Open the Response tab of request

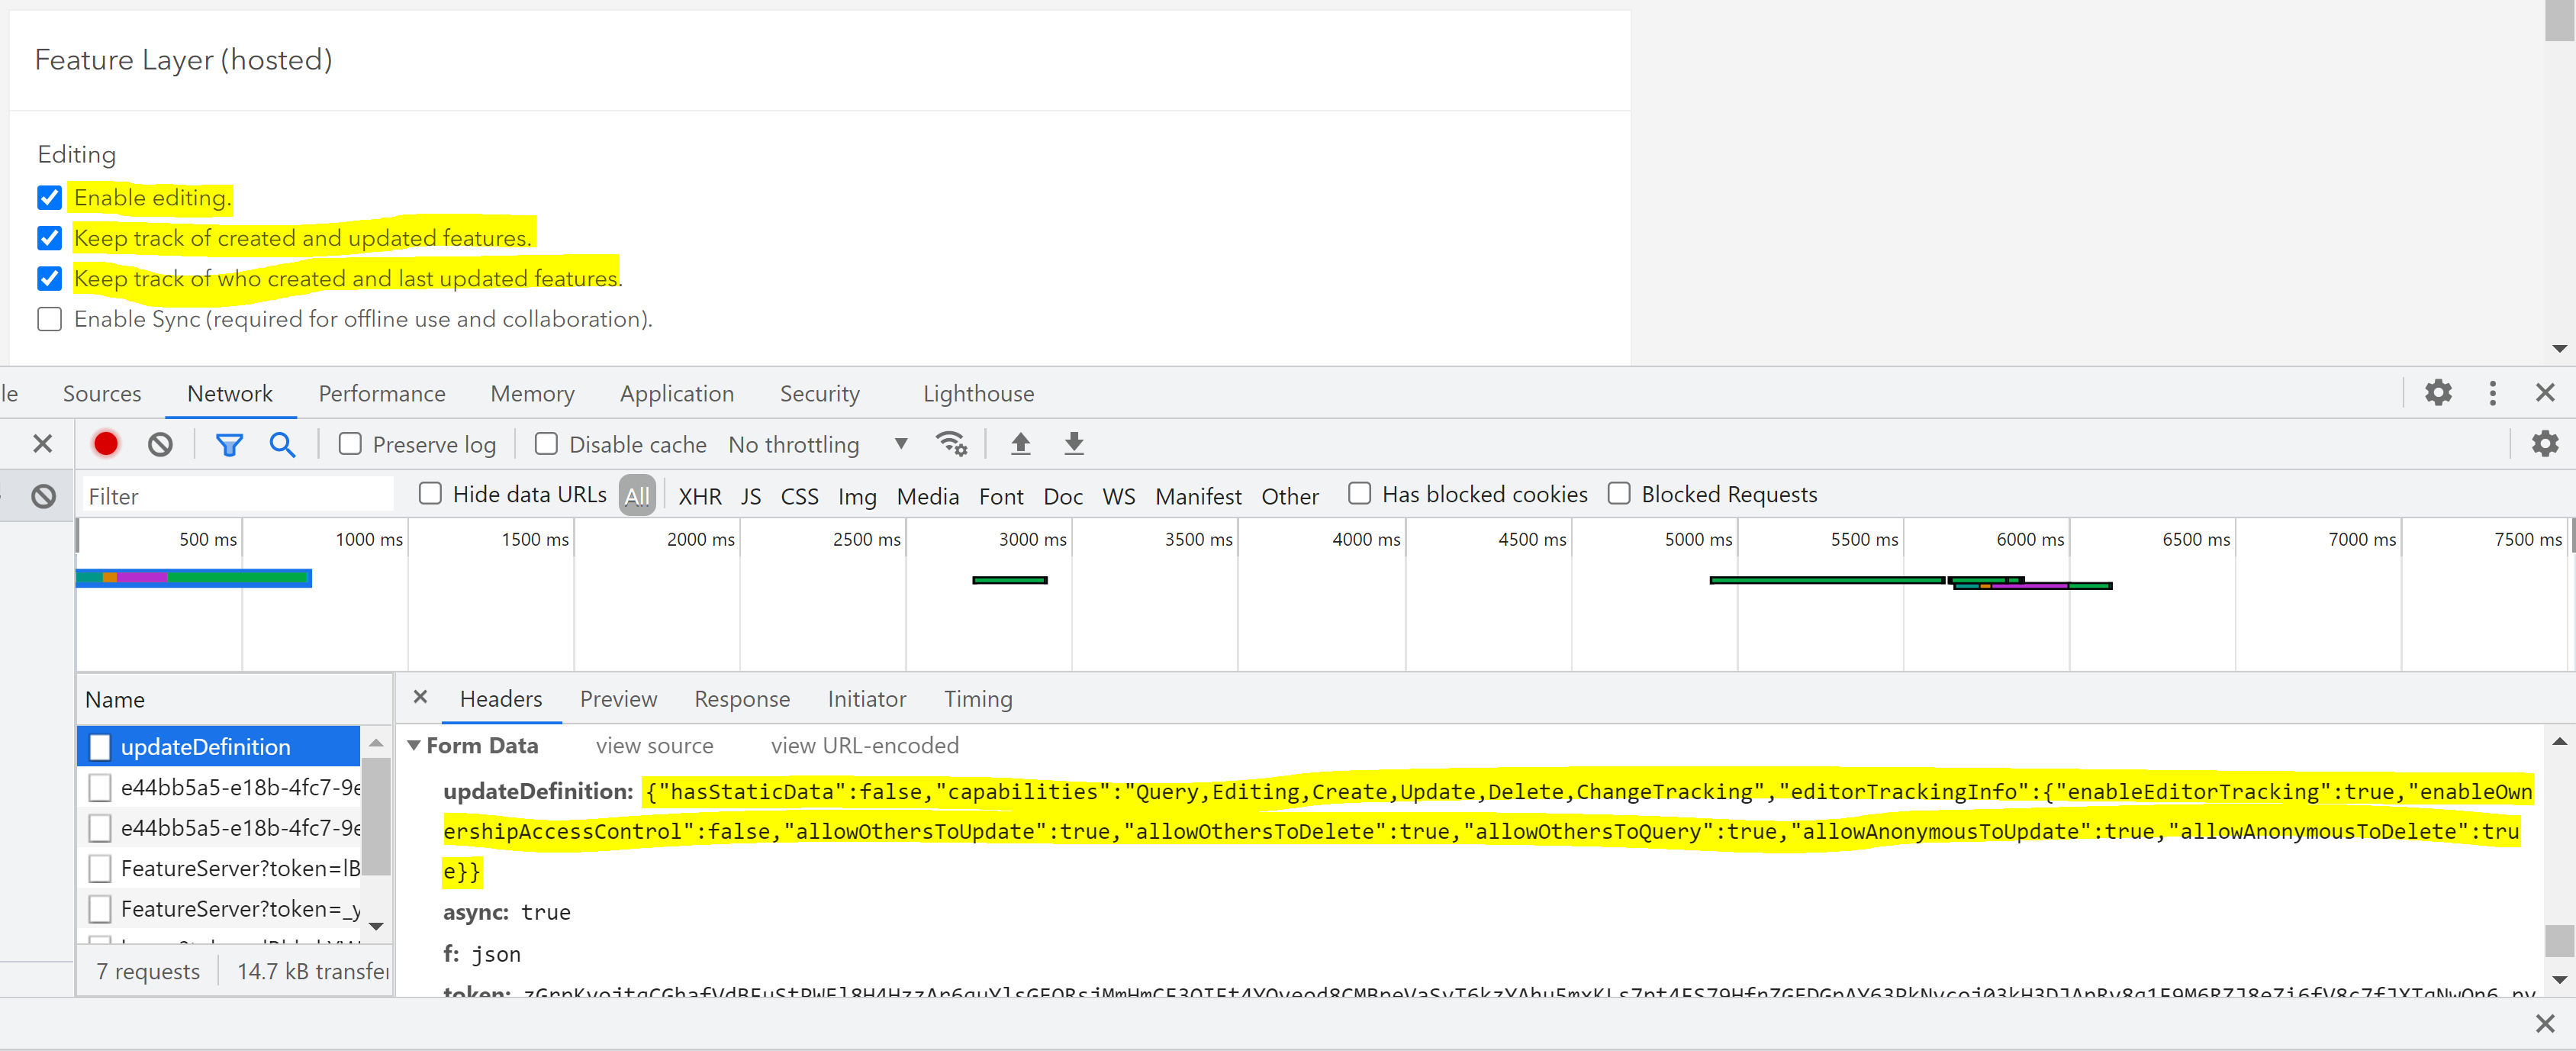point(741,699)
